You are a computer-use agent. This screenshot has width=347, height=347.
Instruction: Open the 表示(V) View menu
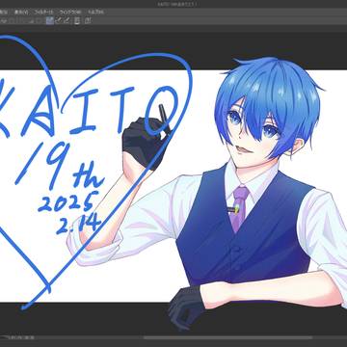[21, 13]
